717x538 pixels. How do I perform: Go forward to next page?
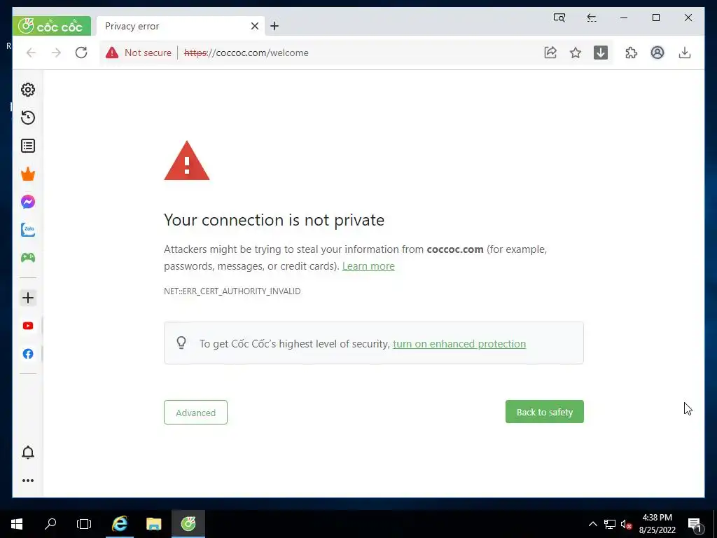click(56, 53)
